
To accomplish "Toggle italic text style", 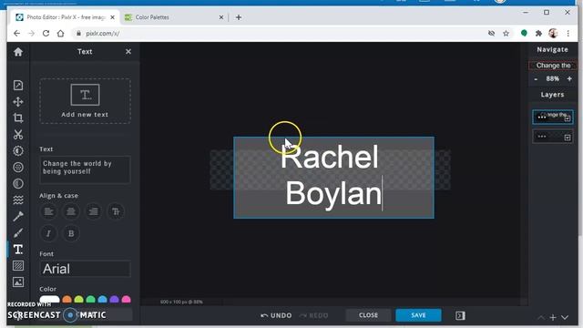I will click(48, 233).
